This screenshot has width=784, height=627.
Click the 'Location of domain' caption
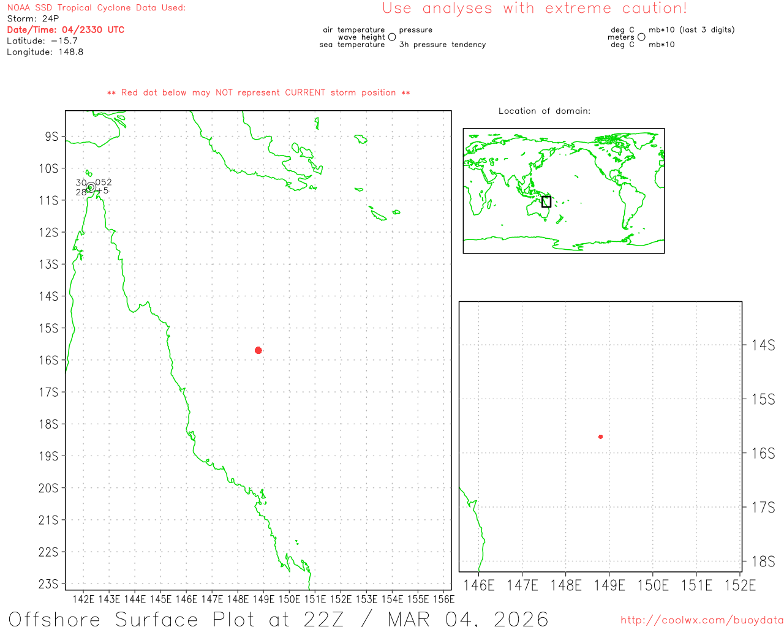coord(544,111)
